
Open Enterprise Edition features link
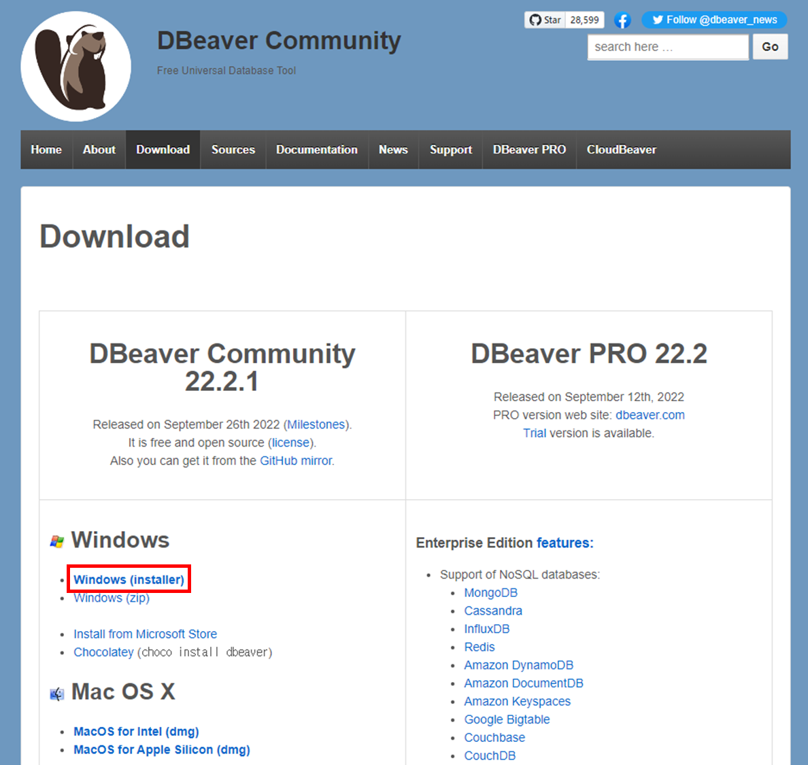pyautogui.click(x=565, y=543)
